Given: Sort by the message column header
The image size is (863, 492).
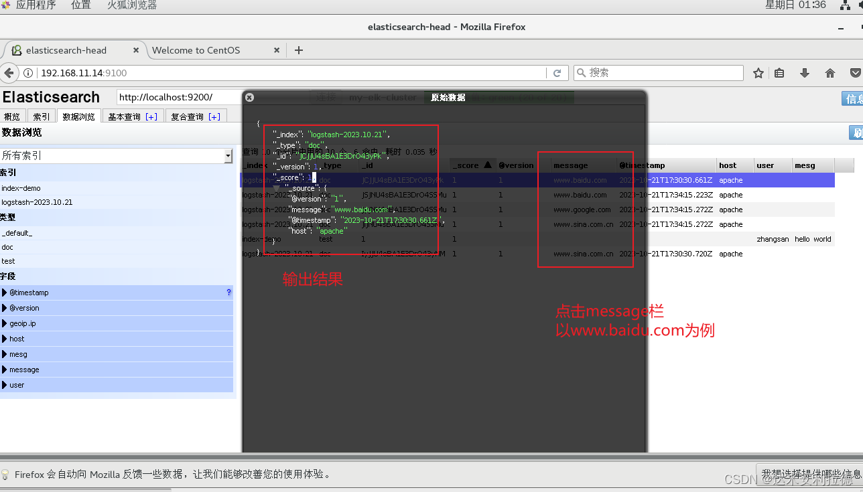Looking at the screenshot, I should (583, 165).
